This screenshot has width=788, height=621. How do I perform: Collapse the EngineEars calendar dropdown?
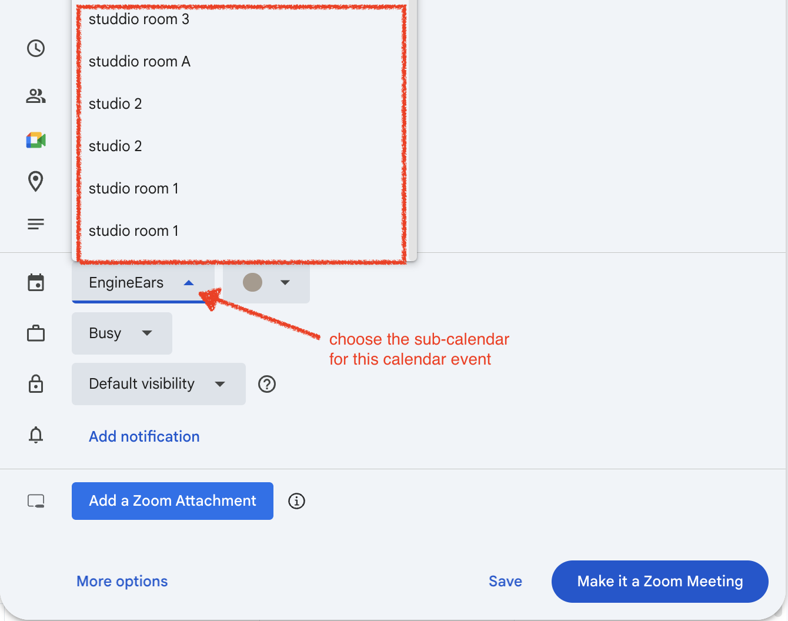pyautogui.click(x=142, y=283)
